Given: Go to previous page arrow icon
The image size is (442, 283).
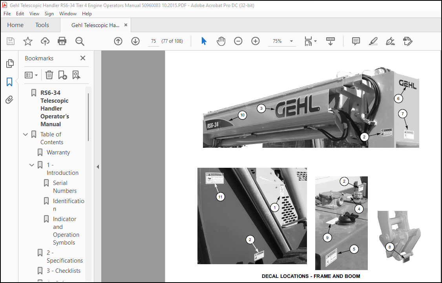Looking at the screenshot, I should (118, 41).
